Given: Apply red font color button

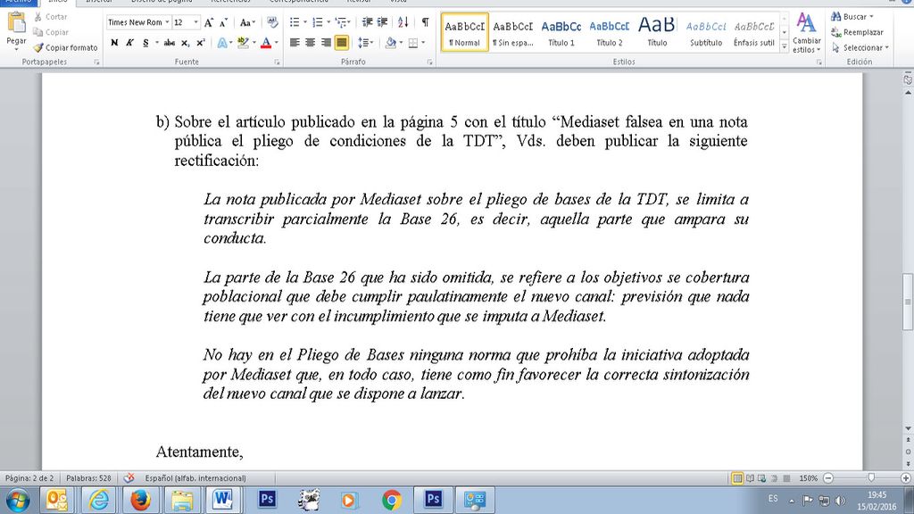Looking at the screenshot, I should click(266, 43).
